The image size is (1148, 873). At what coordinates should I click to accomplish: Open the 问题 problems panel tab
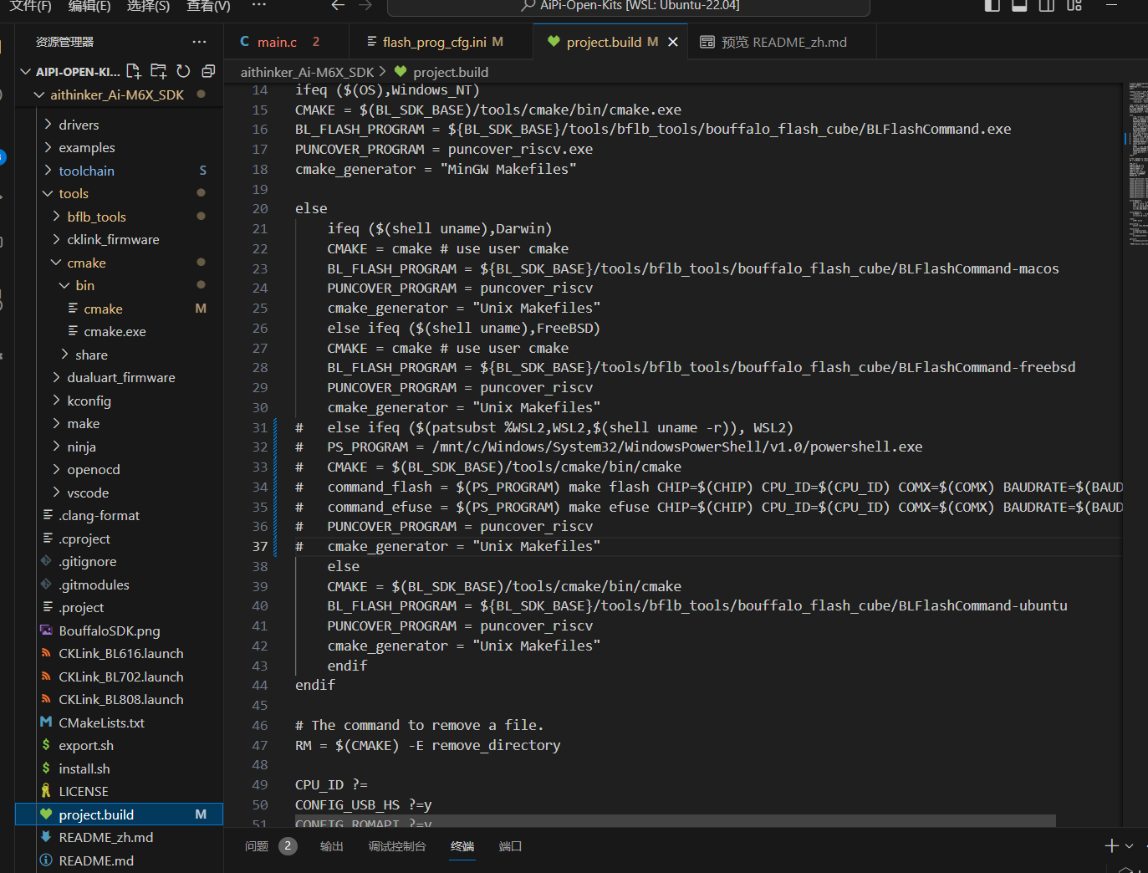click(257, 846)
